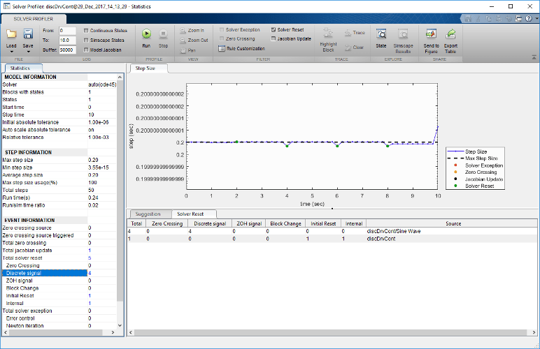The height and width of the screenshot is (349, 540).
Task: Open Rule Customization
Action: click(x=241, y=48)
